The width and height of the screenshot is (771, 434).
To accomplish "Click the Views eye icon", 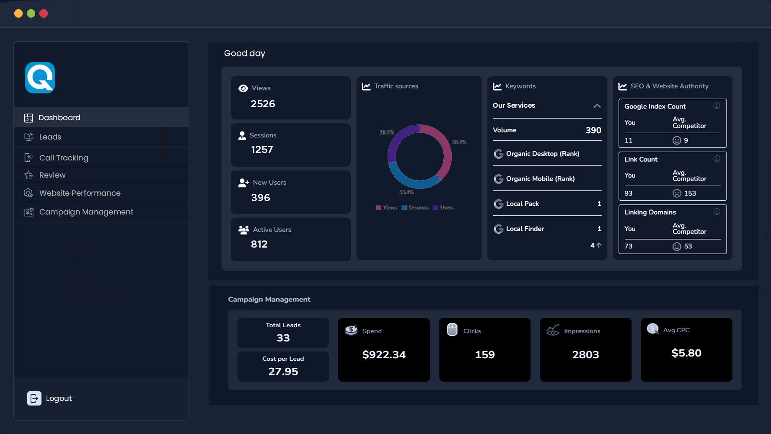I will [243, 88].
